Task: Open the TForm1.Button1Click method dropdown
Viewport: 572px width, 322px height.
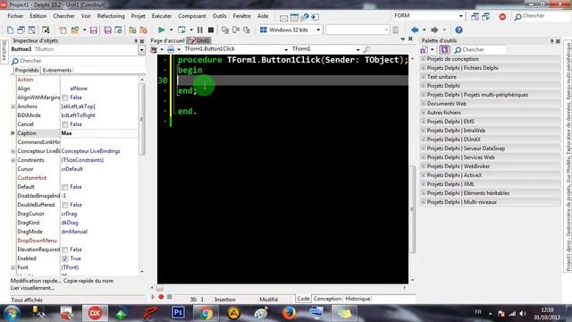Action: [x=286, y=49]
